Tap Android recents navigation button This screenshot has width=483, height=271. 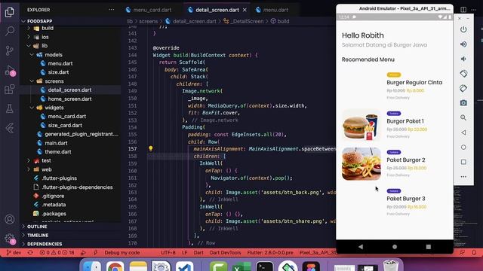[428, 247]
